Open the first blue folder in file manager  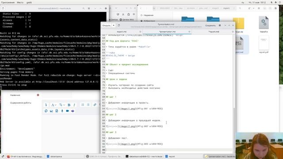[187, 19]
